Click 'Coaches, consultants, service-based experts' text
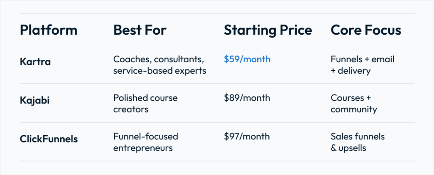This screenshot has height=175, width=434. pos(159,65)
